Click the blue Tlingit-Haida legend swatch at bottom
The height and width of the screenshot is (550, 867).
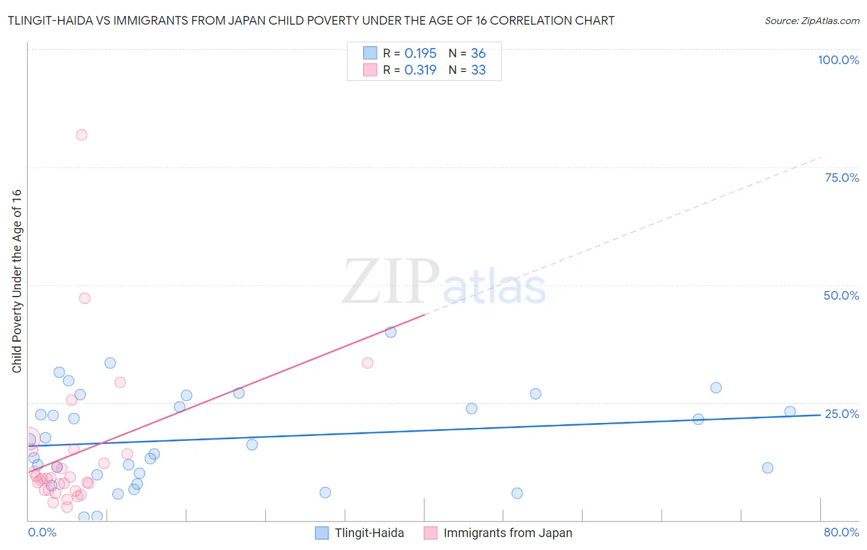click(322, 533)
